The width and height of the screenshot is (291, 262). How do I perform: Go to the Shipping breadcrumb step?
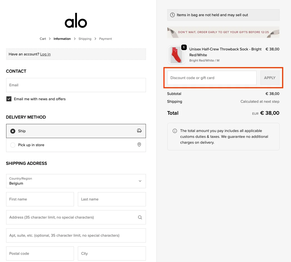pyautogui.click(x=85, y=39)
